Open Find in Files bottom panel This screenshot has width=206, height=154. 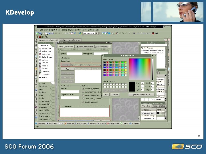[x=81, y=123]
